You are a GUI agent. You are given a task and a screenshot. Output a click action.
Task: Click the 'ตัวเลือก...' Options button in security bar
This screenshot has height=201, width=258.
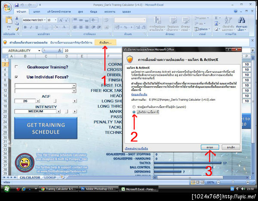(105, 42)
